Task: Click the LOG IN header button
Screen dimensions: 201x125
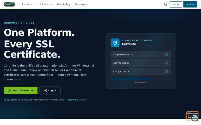Action: coord(176,4)
